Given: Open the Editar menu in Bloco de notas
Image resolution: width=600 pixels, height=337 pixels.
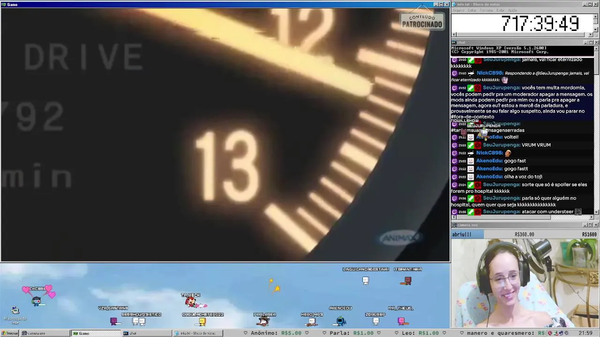Looking at the screenshot, I should pos(472,10).
